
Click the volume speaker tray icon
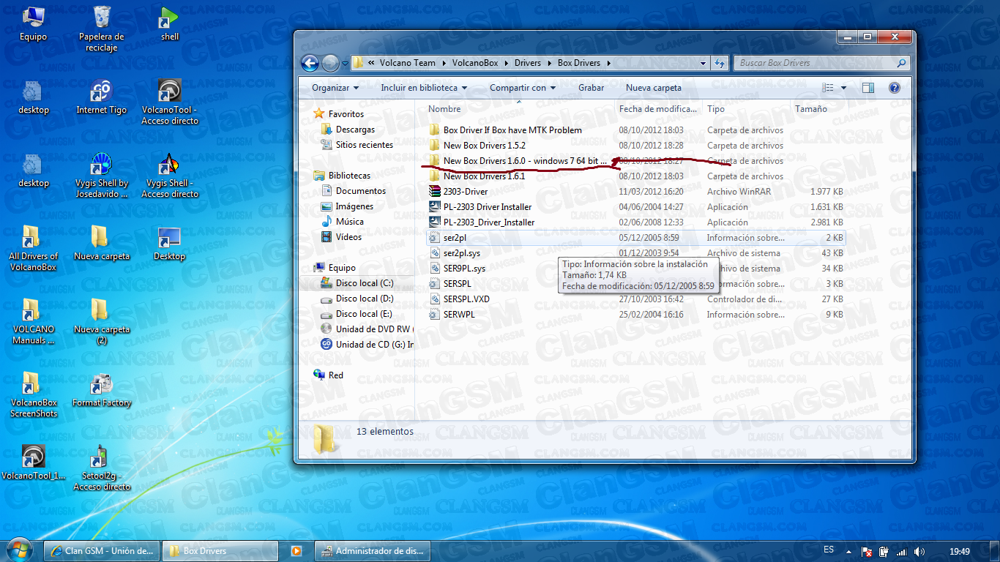click(x=919, y=551)
